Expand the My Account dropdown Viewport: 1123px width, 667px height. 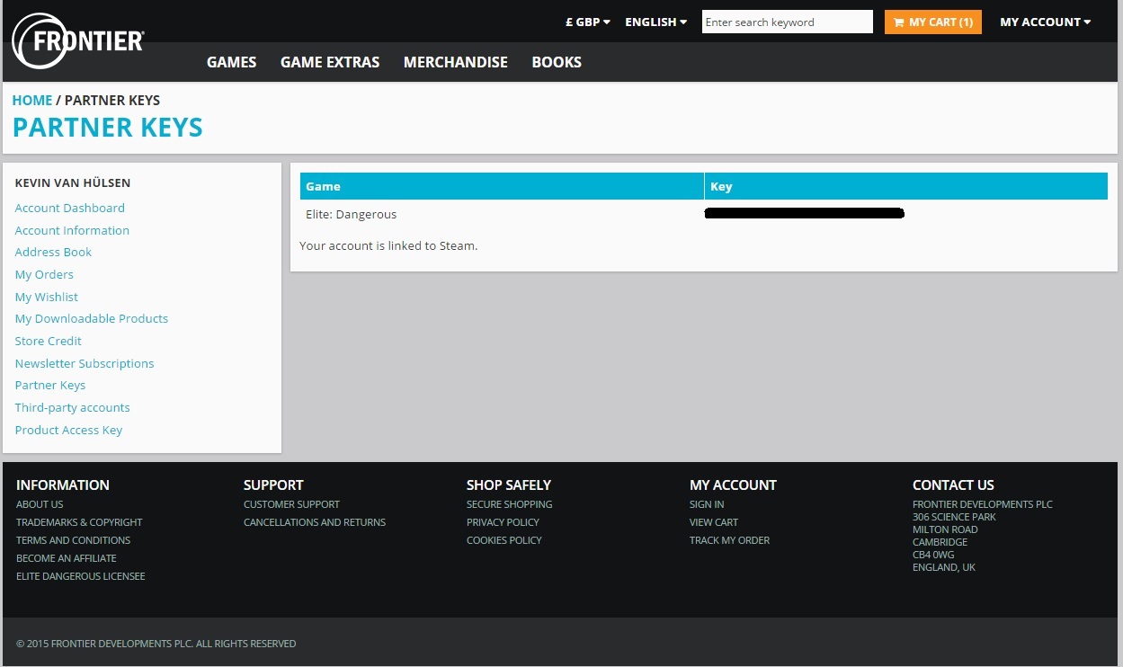tap(1045, 22)
